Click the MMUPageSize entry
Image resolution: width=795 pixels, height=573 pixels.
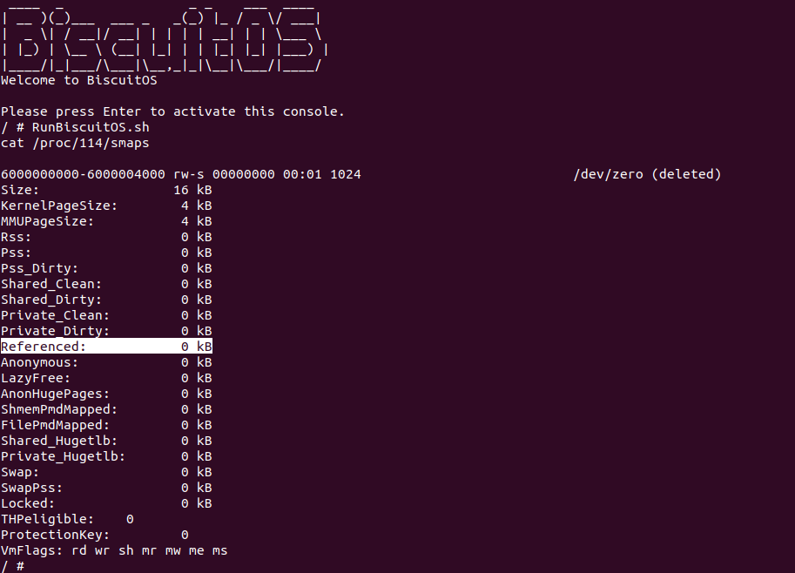[x=106, y=221]
